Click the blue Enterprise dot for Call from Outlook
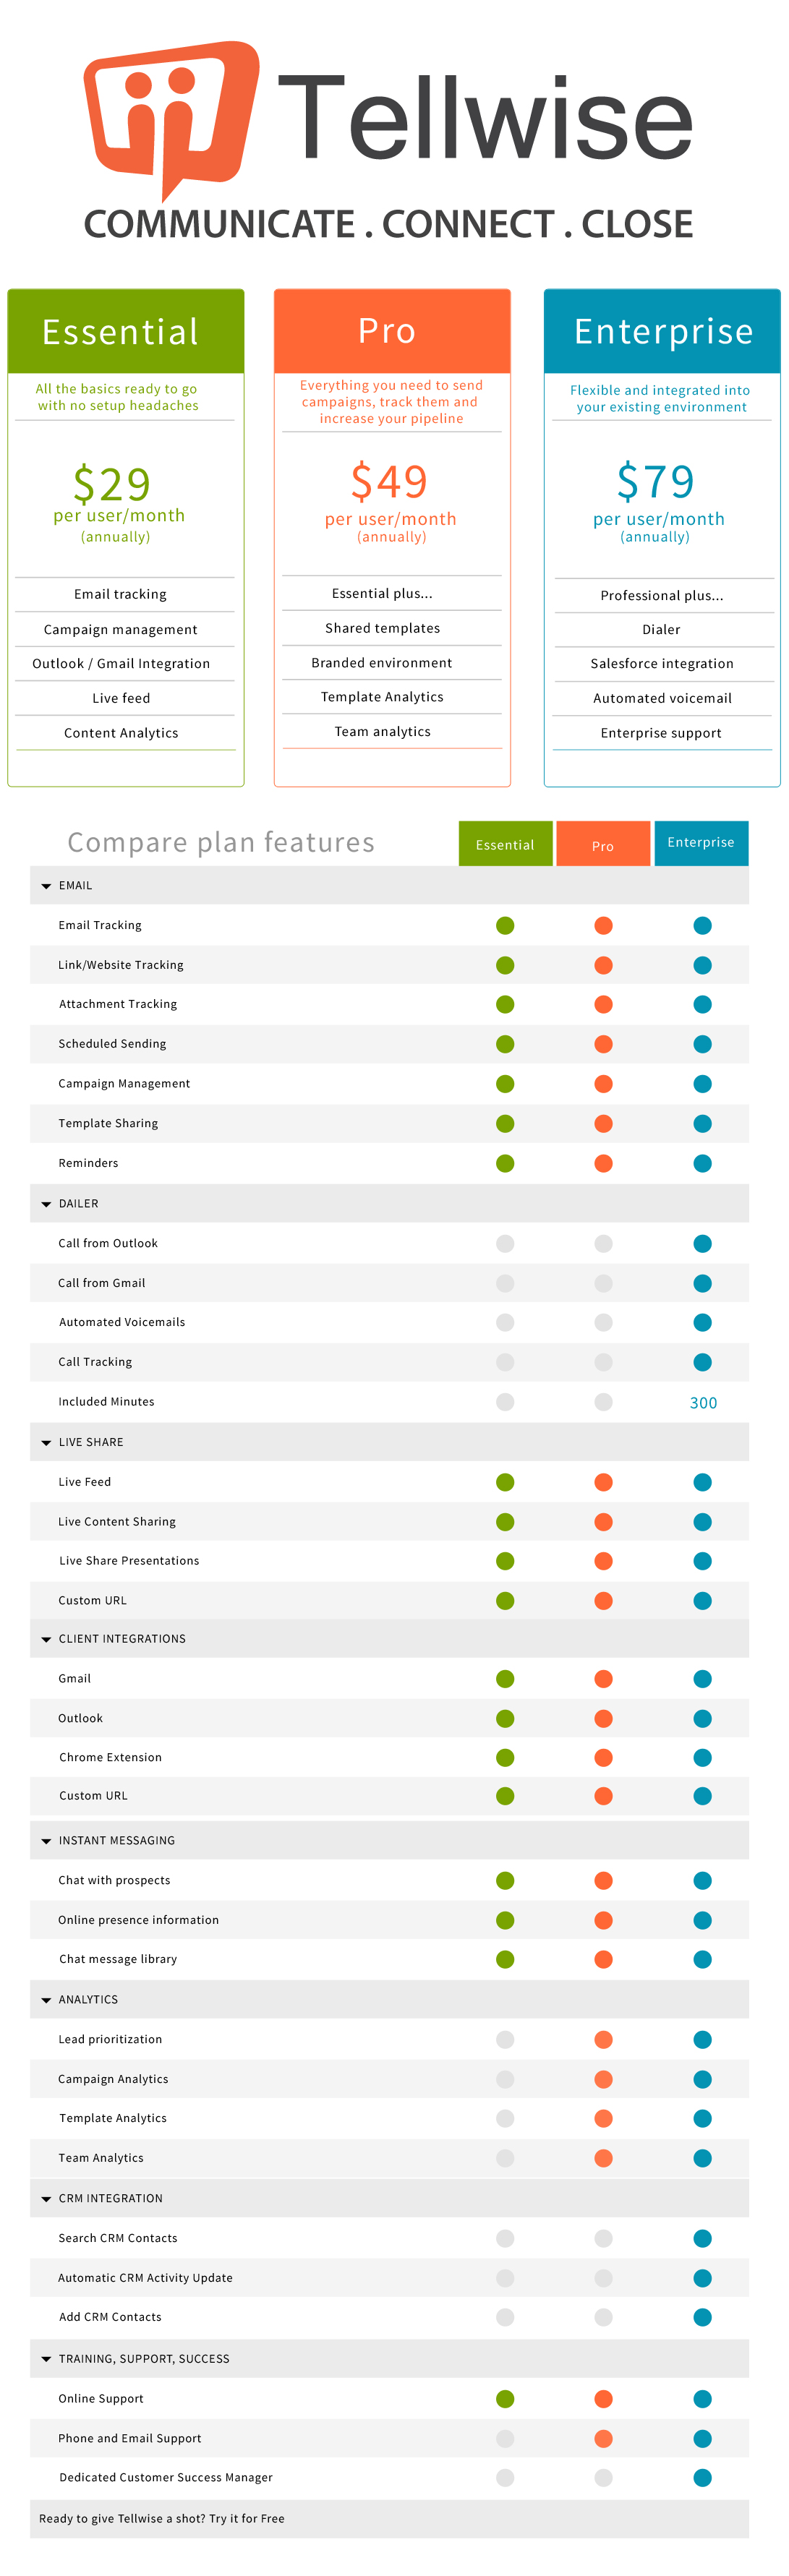Screen dimensions: 789x2576 tap(702, 1243)
